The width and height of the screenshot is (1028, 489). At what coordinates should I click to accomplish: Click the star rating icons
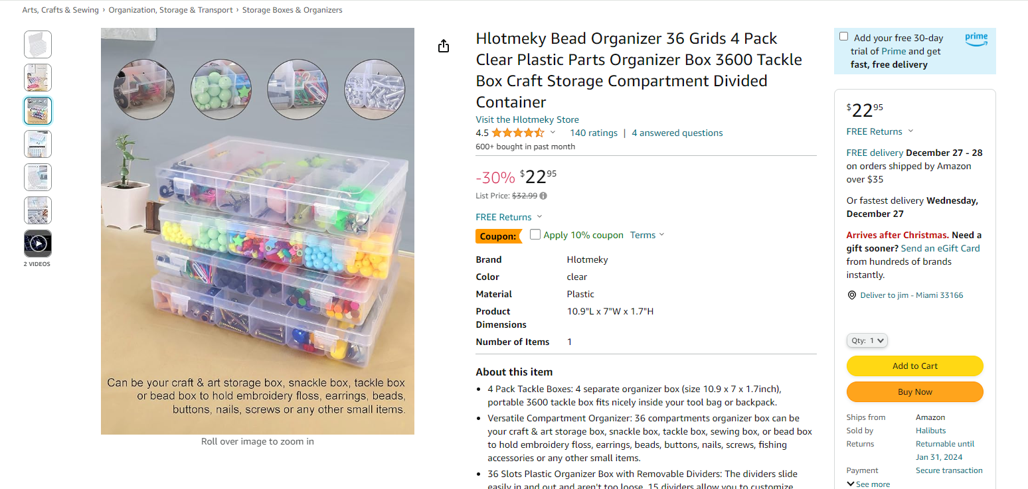517,133
